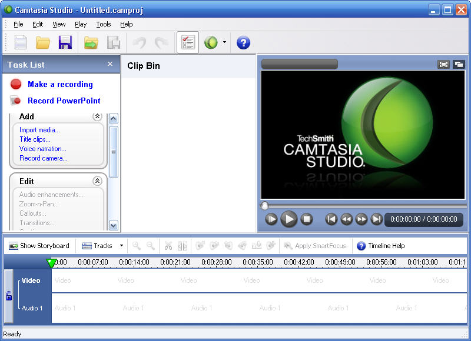Click the preview playback seek slider handle
The image size is (471, 341).
point(264,206)
